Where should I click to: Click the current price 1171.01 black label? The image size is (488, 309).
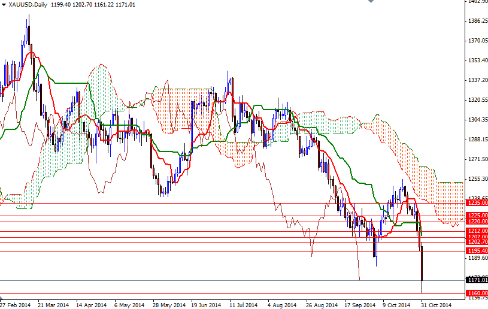pyautogui.click(x=477, y=280)
